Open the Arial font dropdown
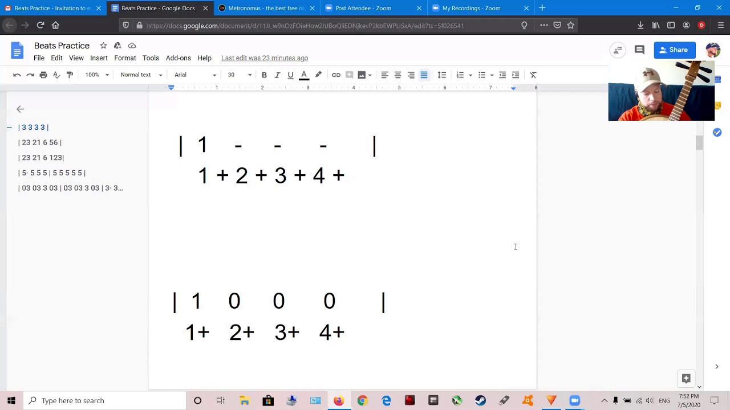 195,75
